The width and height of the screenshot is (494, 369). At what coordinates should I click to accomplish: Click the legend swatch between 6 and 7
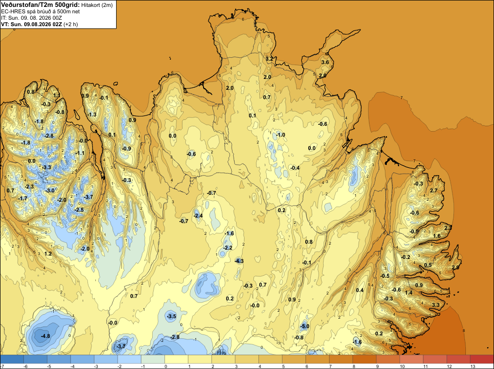[317, 359]
